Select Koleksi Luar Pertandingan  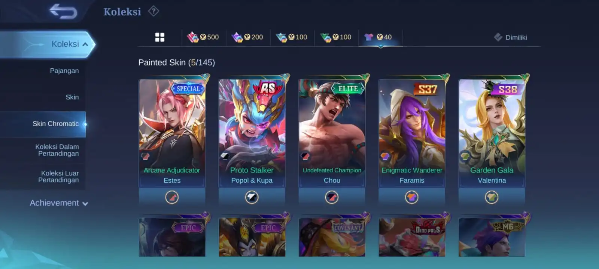tap(59, 177)
